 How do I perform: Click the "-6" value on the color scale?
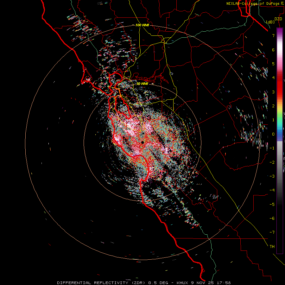pyautogui.click(x=272, y=218)
